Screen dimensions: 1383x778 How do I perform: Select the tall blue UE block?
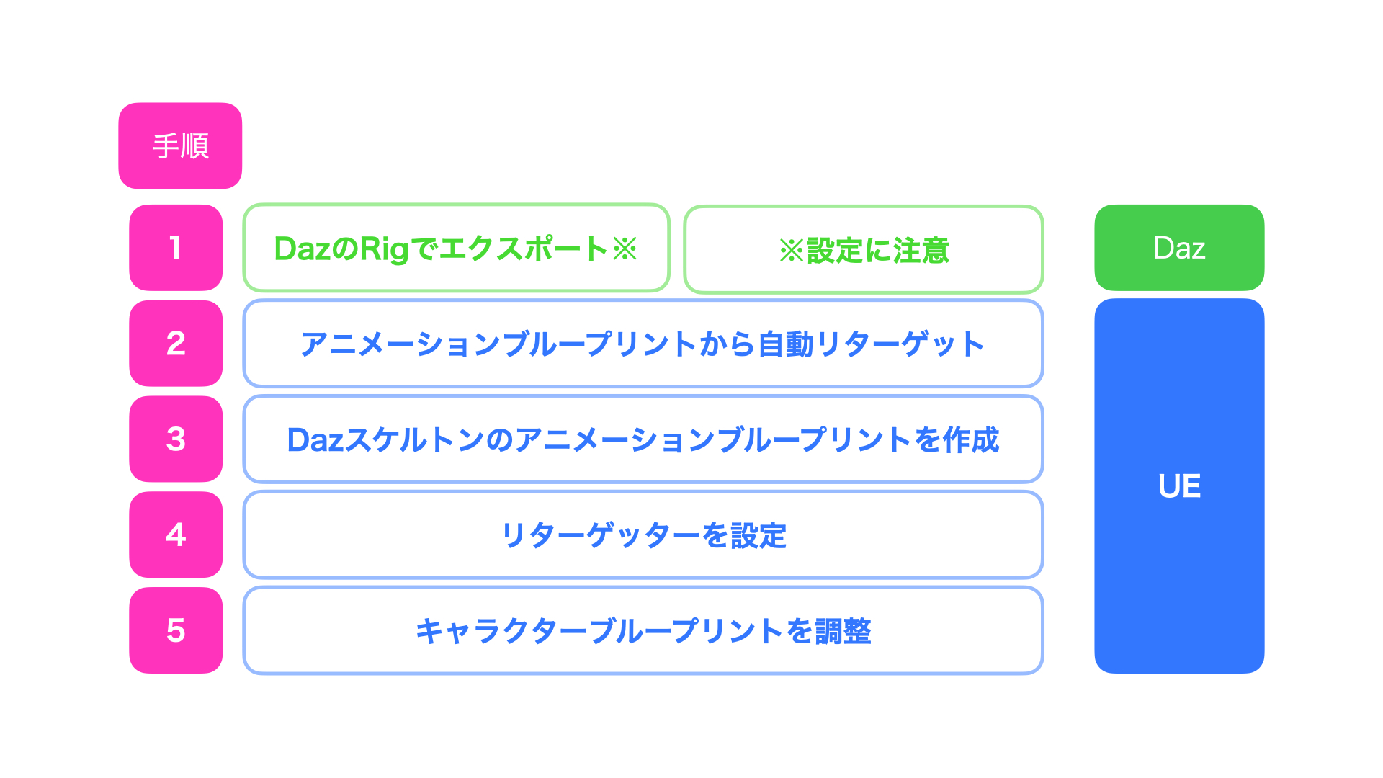(1179, 486)
